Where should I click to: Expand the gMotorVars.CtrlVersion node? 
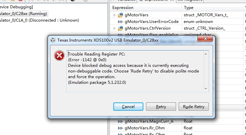pos(114,28)
